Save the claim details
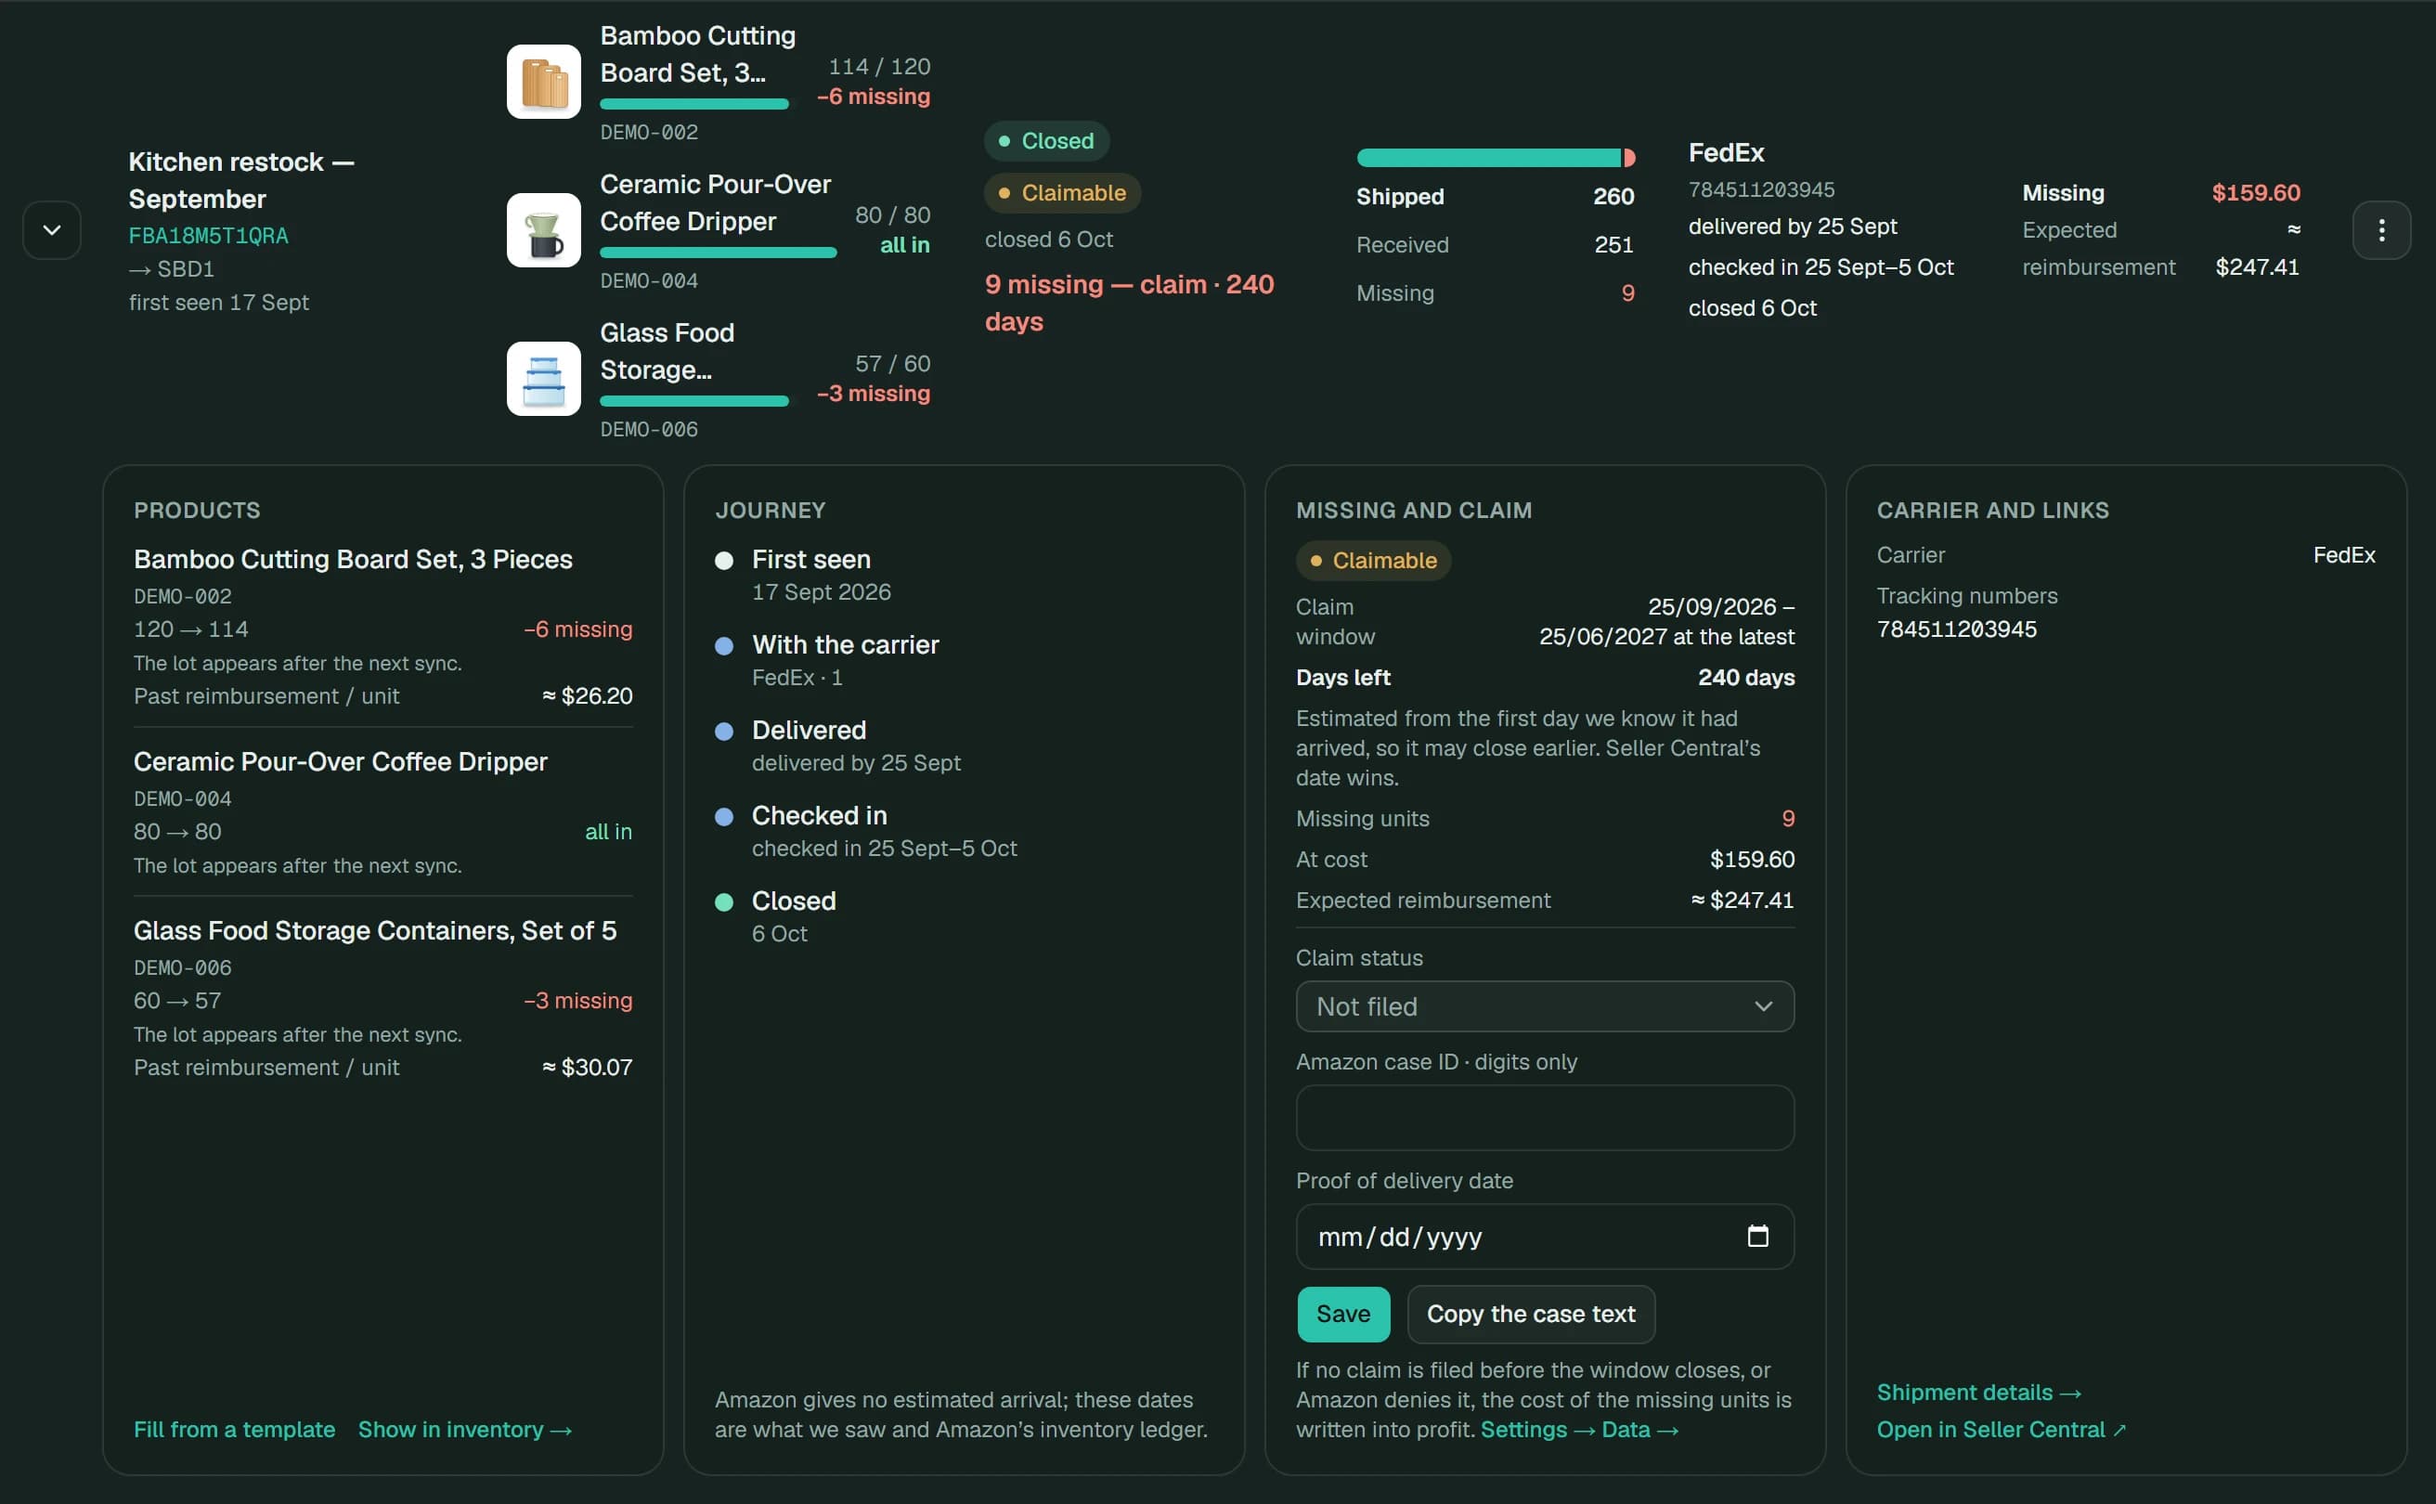The width and height of the screenshot is (2436, 1504). (1342, 1314)
